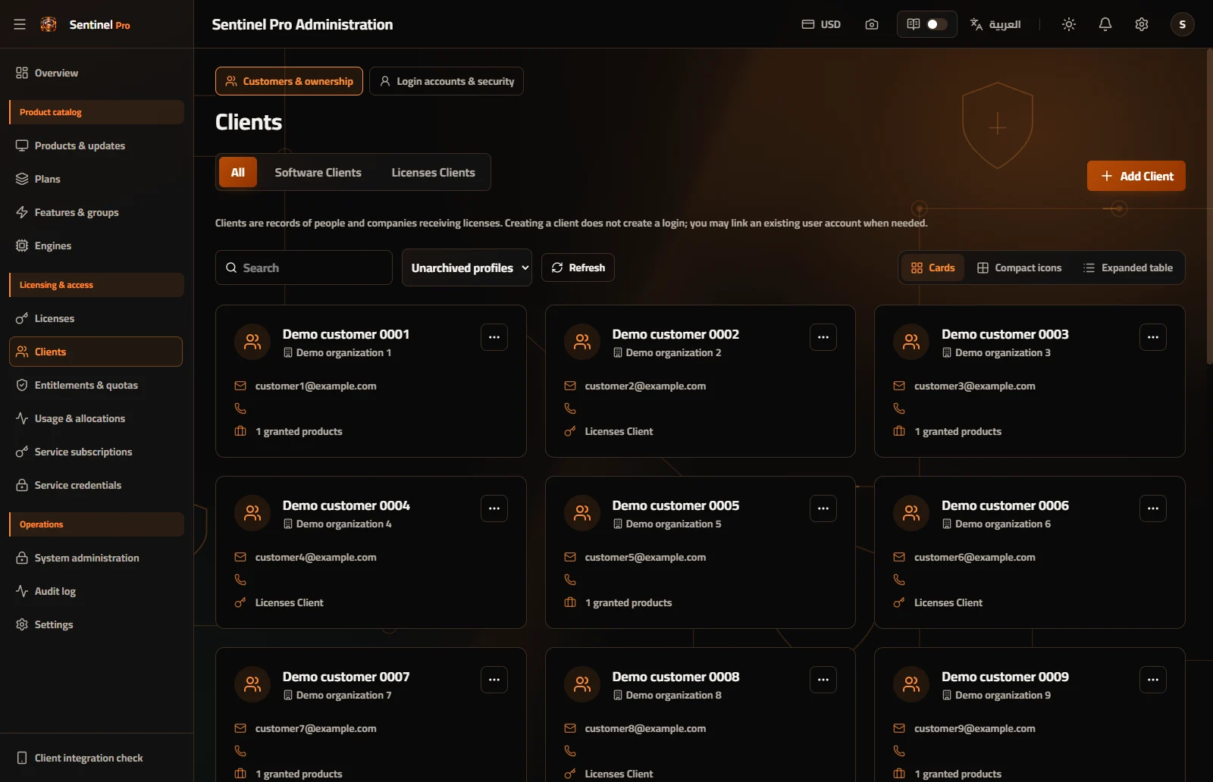
Task: Open Service credentials in sidebar
Action: click(x=96, y=485)
